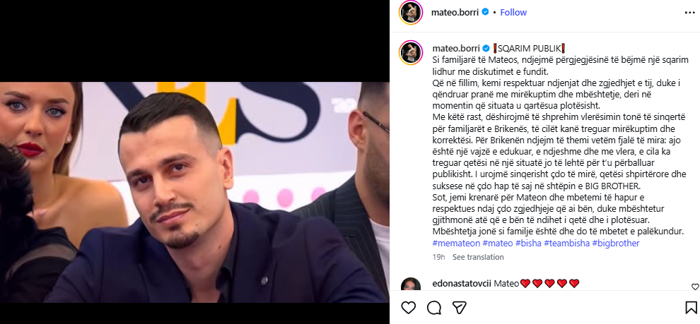Click edonastatovcii's profile avatar
The height and width of the screenshot is (324, 700).
point(411,287)
